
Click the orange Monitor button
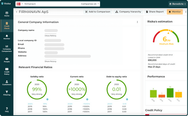[175, 12]
